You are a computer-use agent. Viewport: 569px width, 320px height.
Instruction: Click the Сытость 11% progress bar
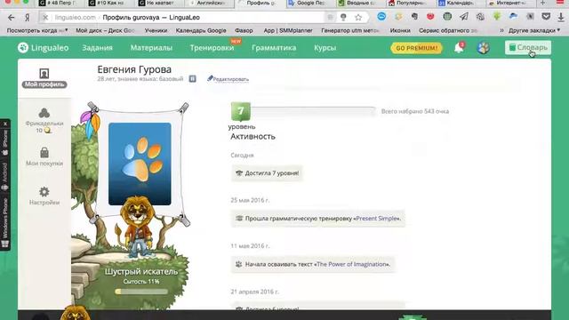click(x=141, y=291)
